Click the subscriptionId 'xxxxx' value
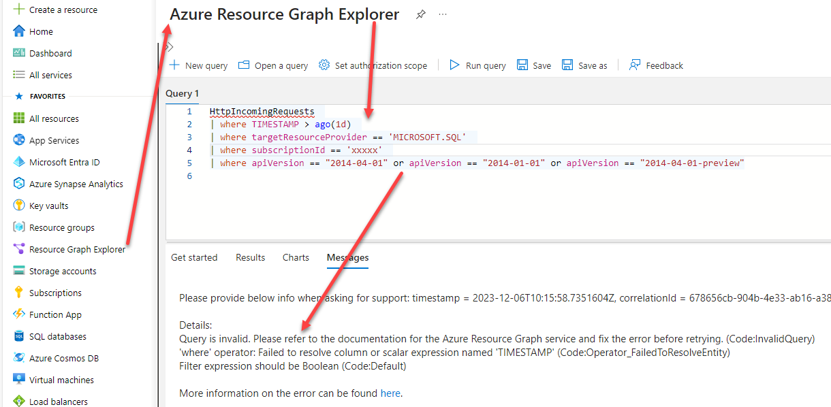This screenshot has height=407, width=831. [x=364, y=150]
